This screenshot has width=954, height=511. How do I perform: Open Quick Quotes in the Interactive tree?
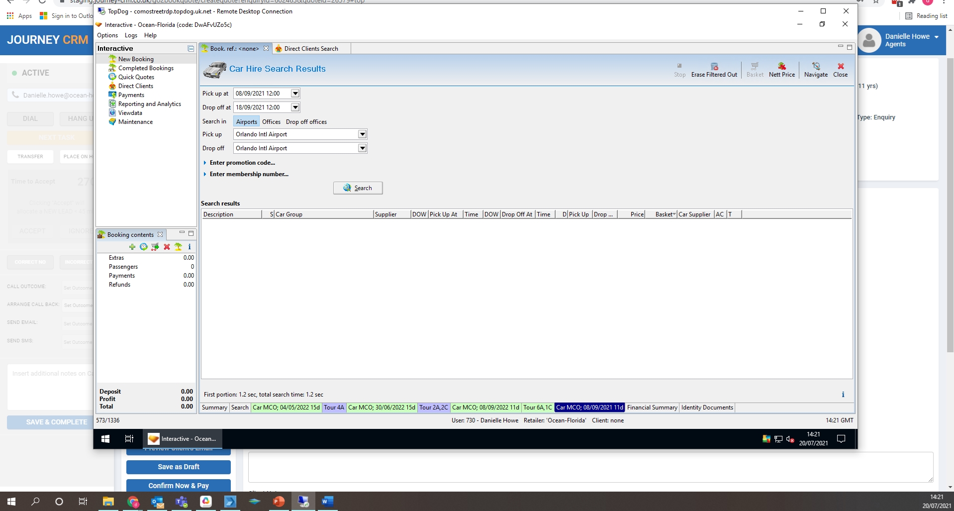(x=136, y=77)
